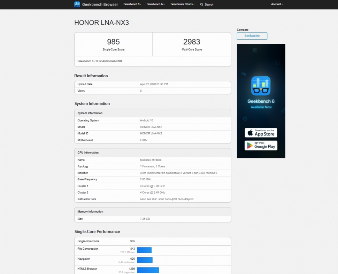Screen dimensions: 338x274
Task: Open the Account menu
Action: tap(277, 4)
